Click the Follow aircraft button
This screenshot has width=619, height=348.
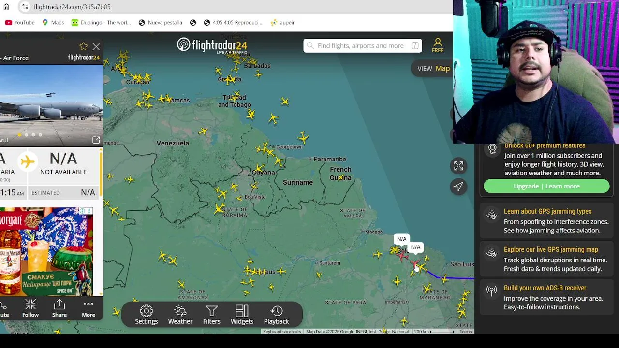tap(30, 308)
